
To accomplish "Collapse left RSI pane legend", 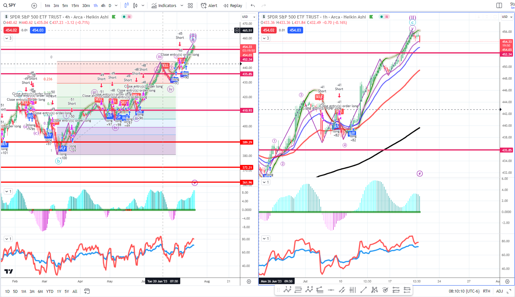I will 8,239.
